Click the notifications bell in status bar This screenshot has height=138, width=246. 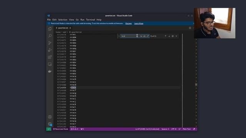194,129
